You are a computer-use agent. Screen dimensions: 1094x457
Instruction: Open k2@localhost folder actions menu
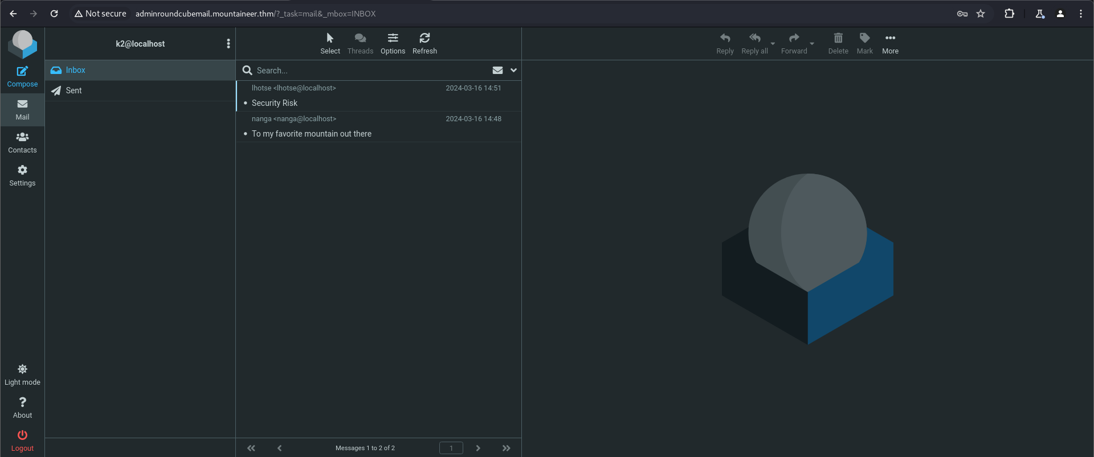[x=228, y=44]
